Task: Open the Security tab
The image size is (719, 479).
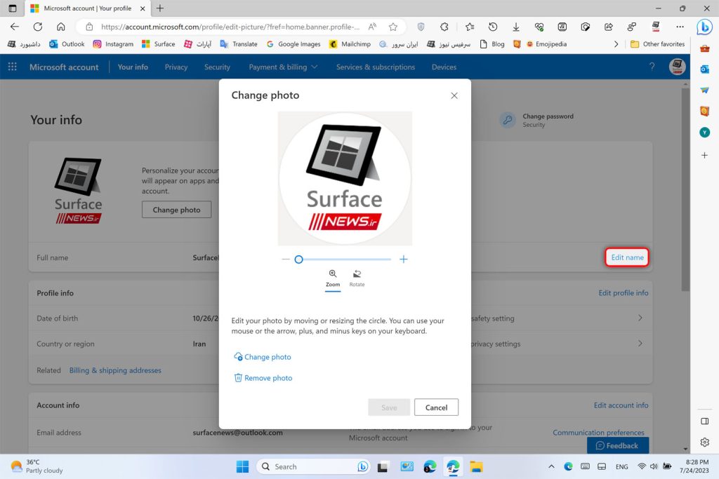Action: [x=217, y=67]
